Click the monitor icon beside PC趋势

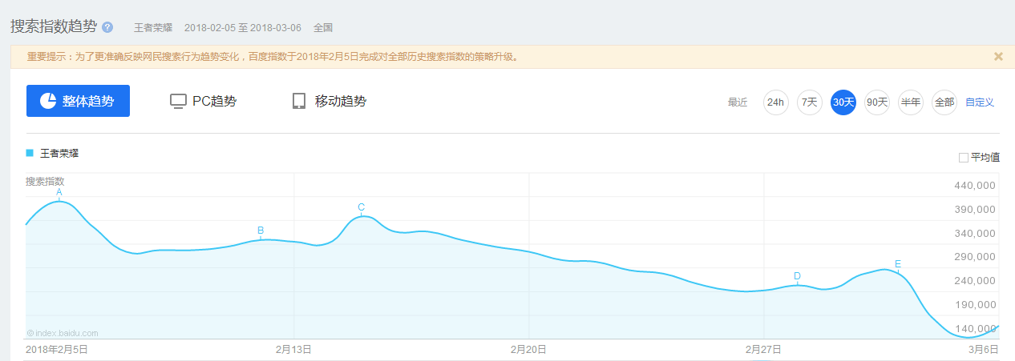[178, 102]
